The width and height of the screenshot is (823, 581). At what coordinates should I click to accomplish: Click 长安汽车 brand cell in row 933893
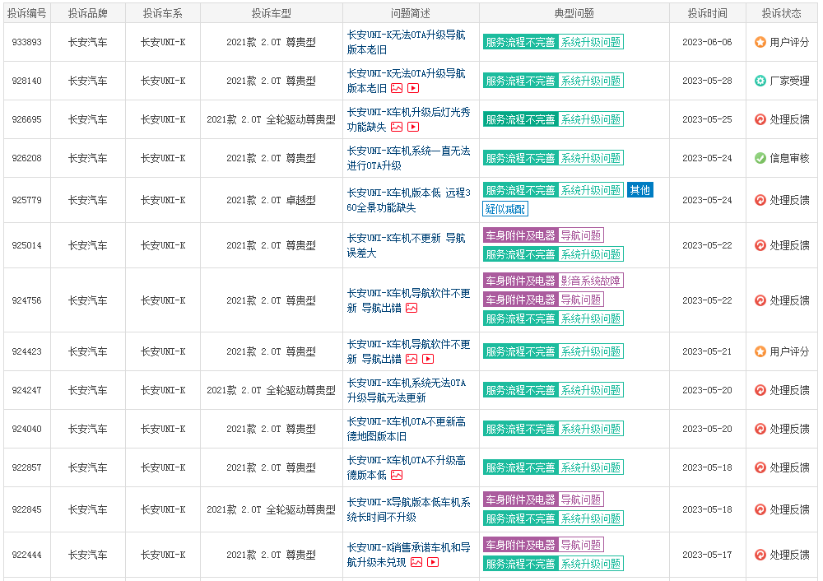click(88, 42)
